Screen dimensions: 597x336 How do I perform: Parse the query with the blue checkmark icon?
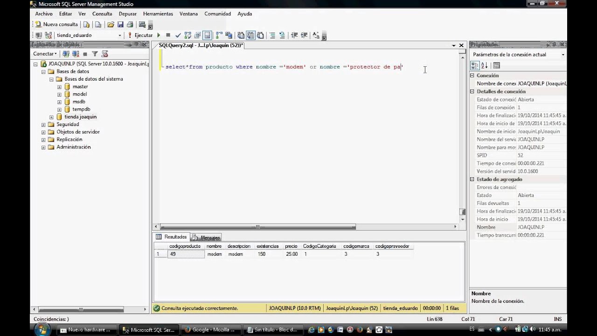coord(178,35)
